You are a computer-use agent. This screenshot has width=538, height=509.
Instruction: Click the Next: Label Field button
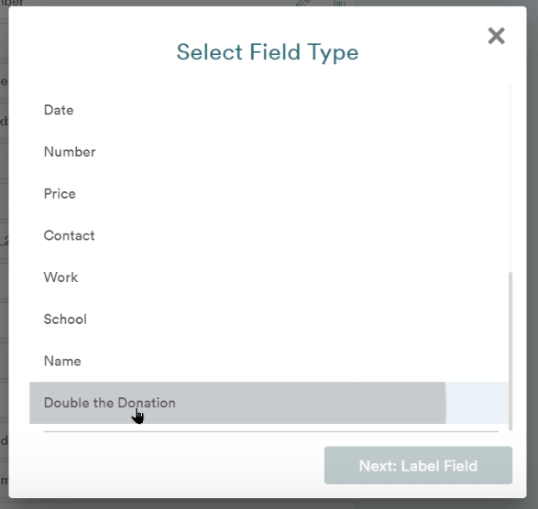[x=418, y=465]
